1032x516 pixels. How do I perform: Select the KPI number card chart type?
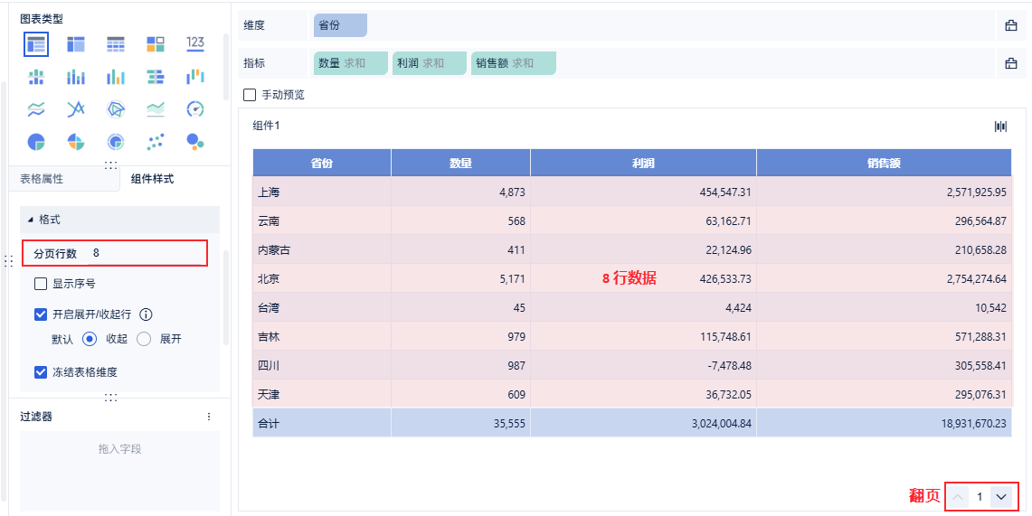coord(195,43)
